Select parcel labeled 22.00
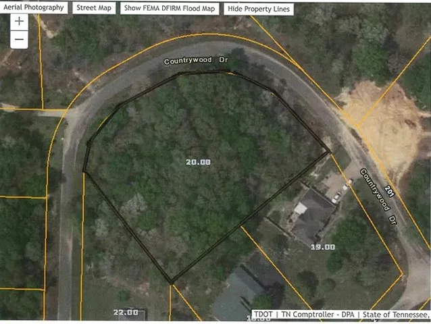 coord(126,312)
